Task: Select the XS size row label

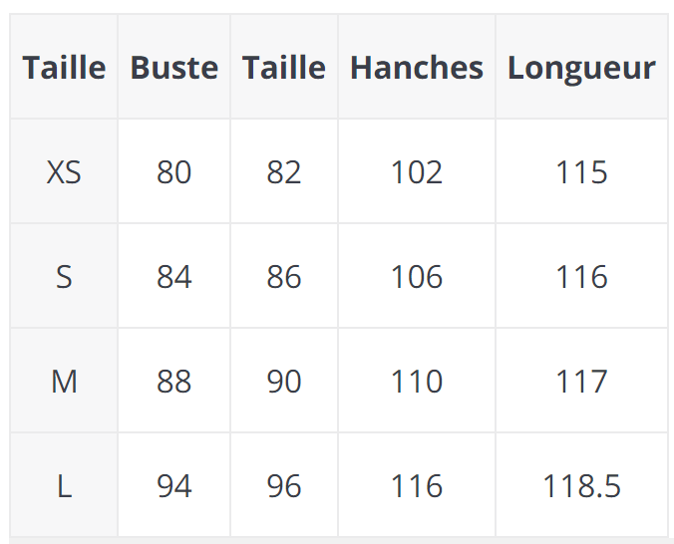Action: point(64,172)
